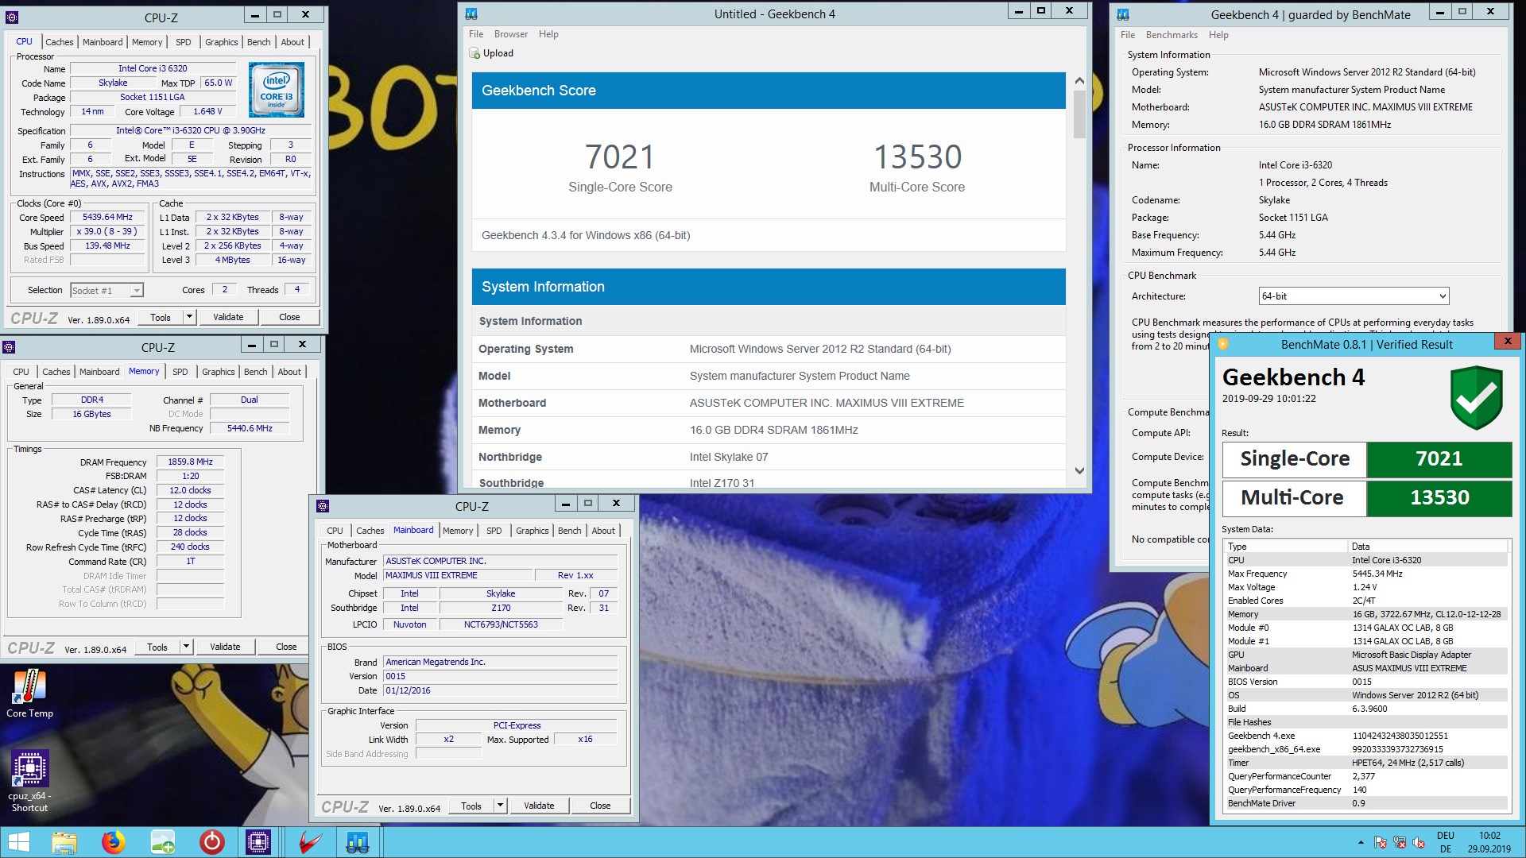This screenshot has height=858, width=1526.
Task: Click the Multi-Core Score 13530 in Geekbench
Action: [918, 157]
